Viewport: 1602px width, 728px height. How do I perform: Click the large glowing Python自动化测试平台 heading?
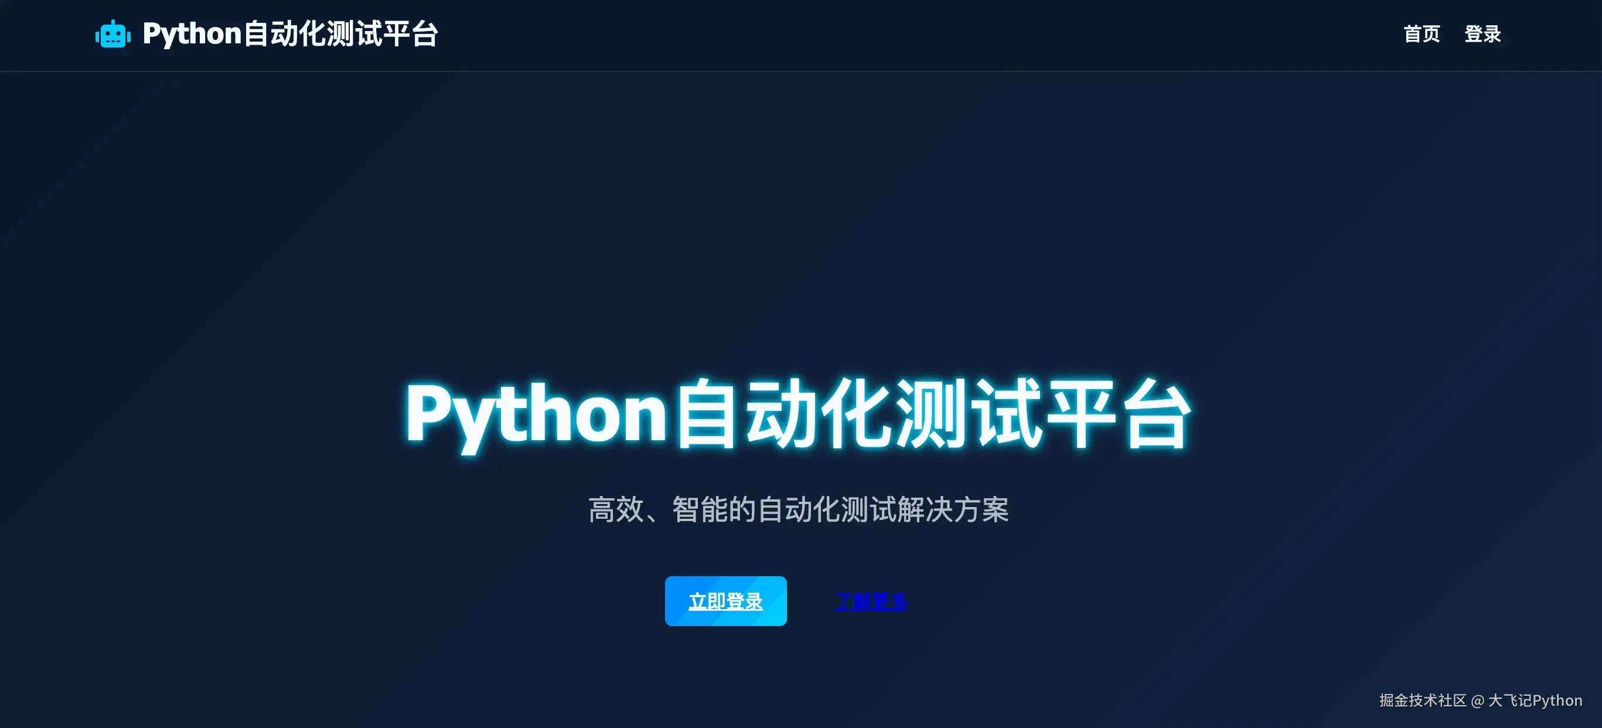click(x=799, y=416)
